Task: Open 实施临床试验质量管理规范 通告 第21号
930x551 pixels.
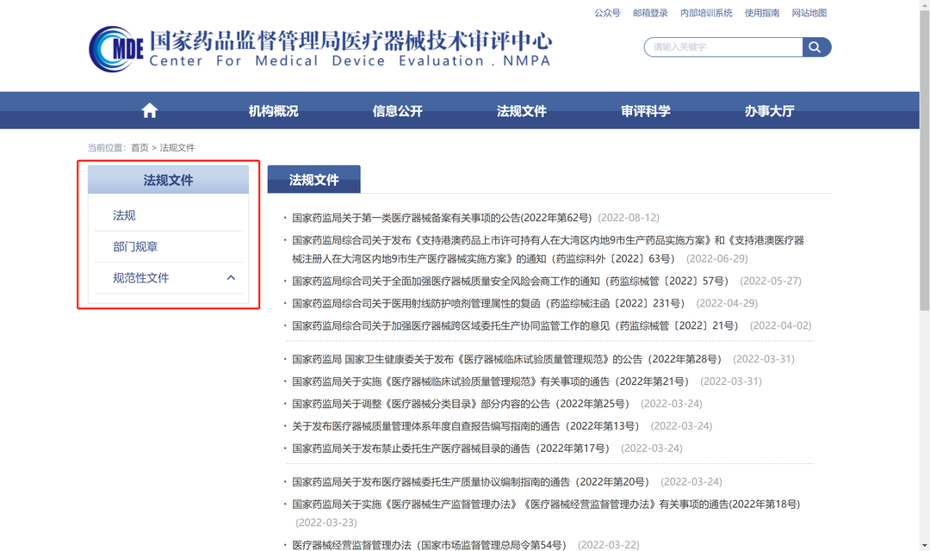Action: (490, 381)
